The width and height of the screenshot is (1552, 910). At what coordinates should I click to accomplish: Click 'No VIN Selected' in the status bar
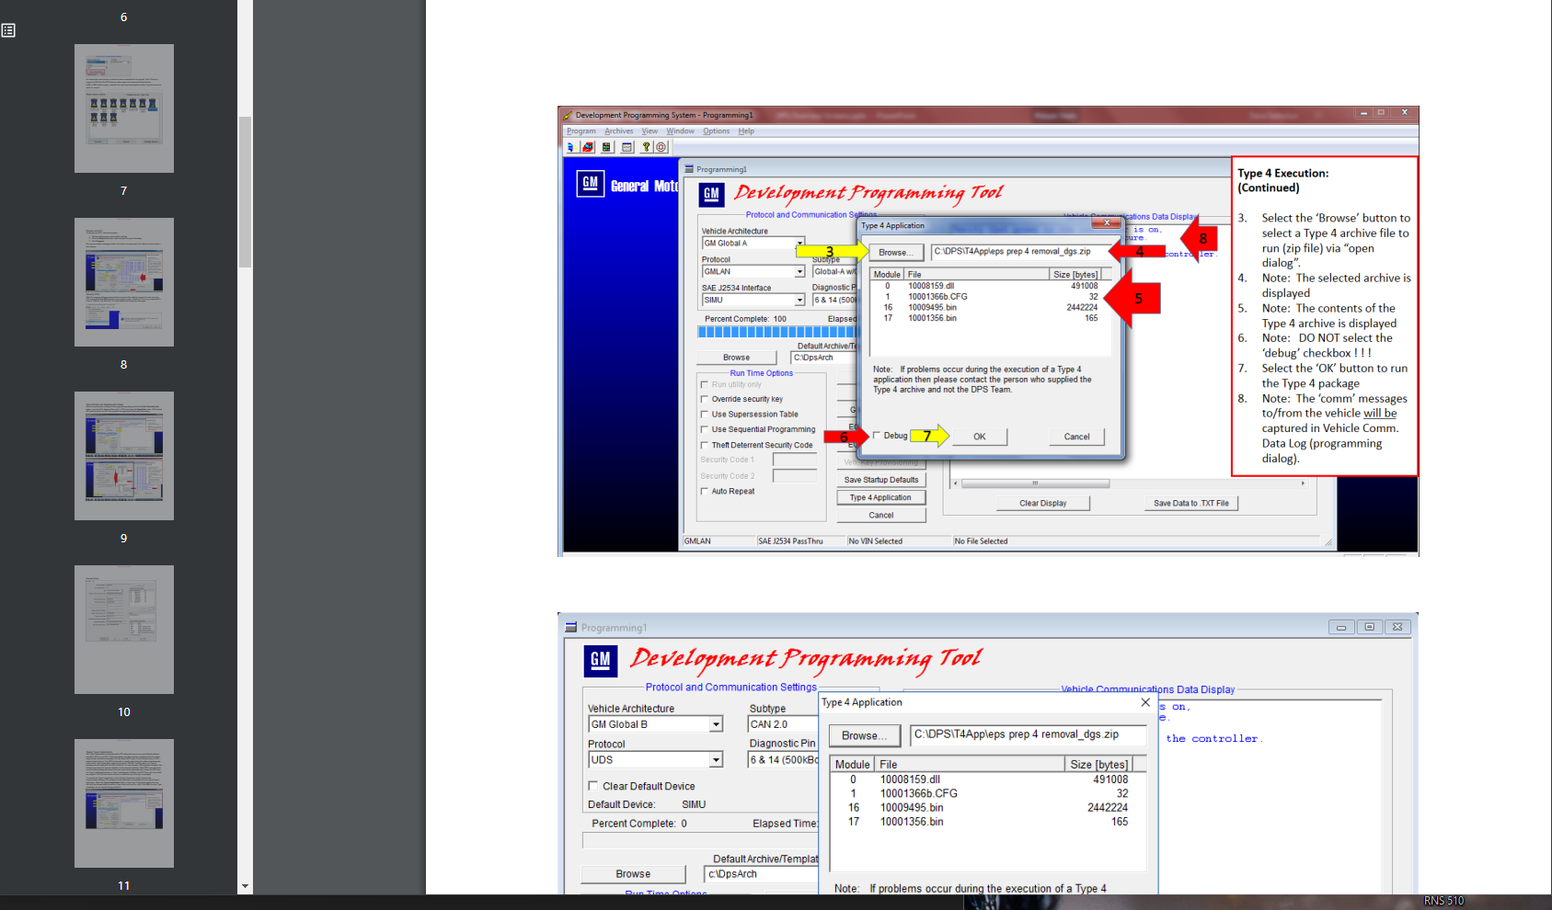tap(876, 541)
